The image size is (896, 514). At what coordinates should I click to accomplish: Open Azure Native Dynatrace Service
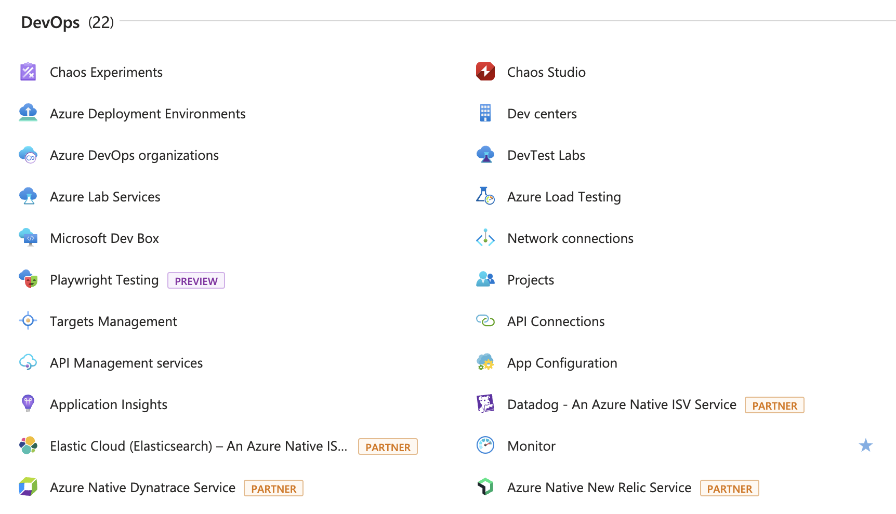click(142, 488)
